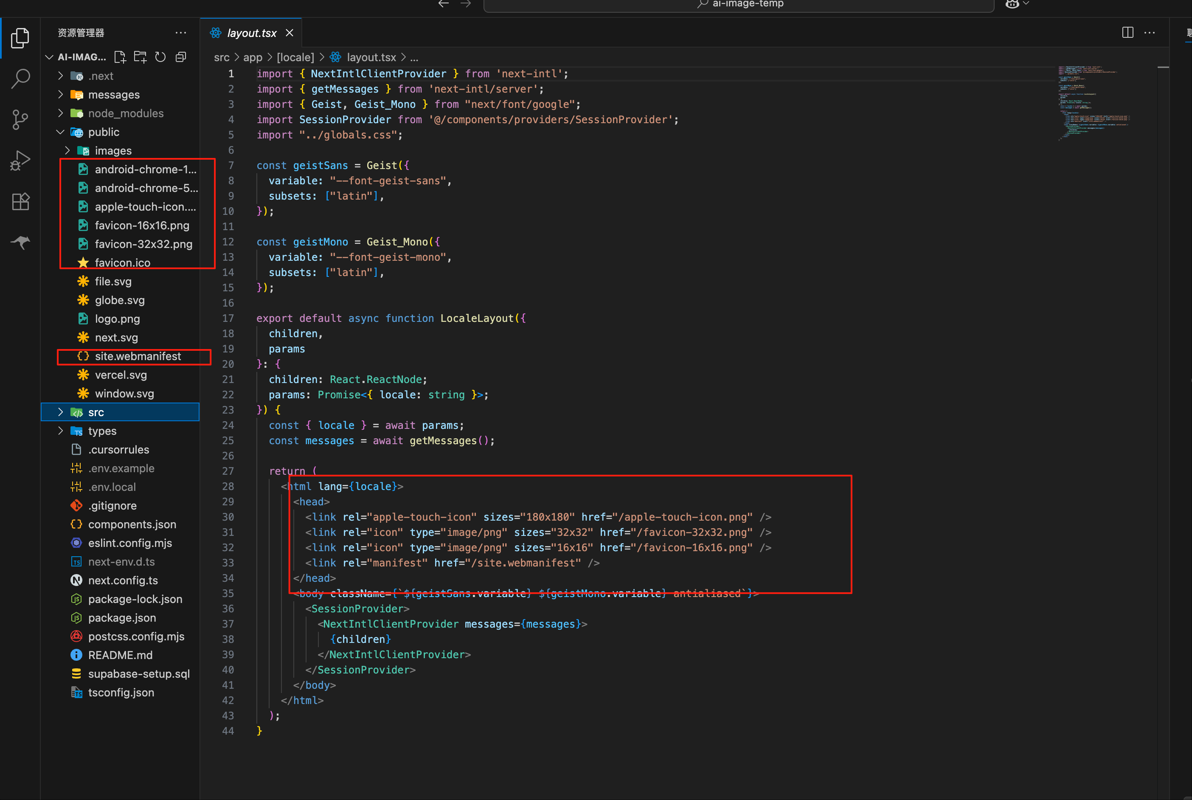Open vercel.svg in Explorer
Screen dimensions: 1192x800
[120, 375]
